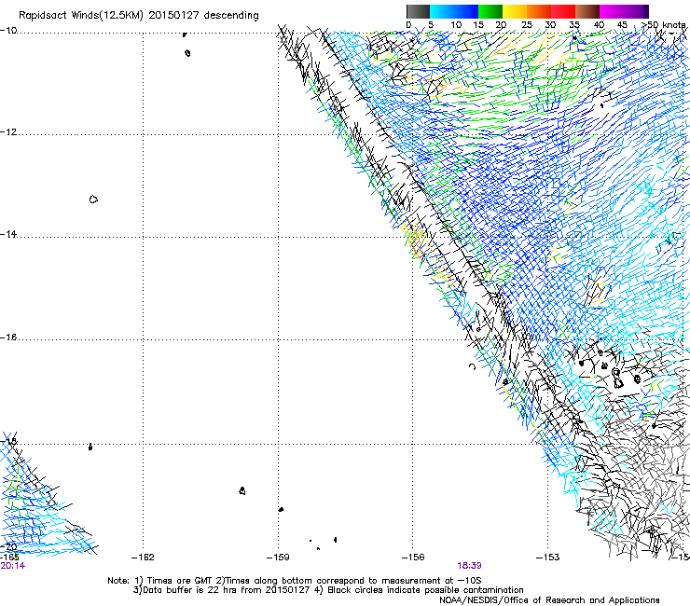This screenshot has width=690, height=606.
Task: Click the legend '40' knots number label
Action: (x=599, y=25)
